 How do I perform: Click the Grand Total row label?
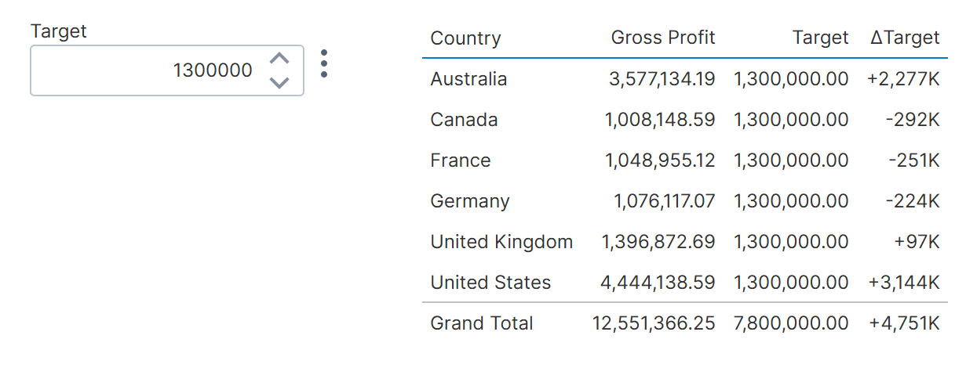coord(482,323)
